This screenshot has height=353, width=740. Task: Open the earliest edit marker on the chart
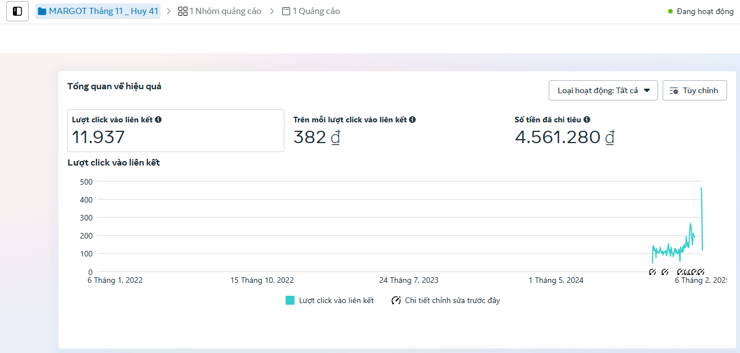[x=652, y=272]
